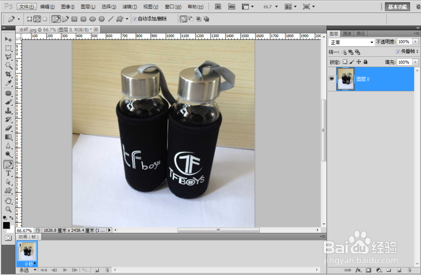
Task: Switch to the 通道 tab
Action: tap(347, 34)
